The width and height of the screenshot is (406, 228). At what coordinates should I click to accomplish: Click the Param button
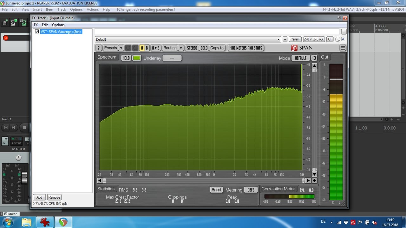tap(295, 39)
